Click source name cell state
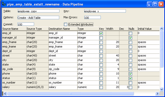The height and width of the screenshot is (97, 165). (14, 65)
